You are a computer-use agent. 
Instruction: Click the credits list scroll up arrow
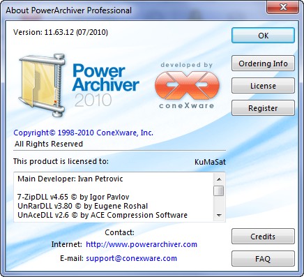click(x=219, y=179)
